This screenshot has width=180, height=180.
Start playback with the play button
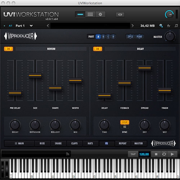pos(172,154)
